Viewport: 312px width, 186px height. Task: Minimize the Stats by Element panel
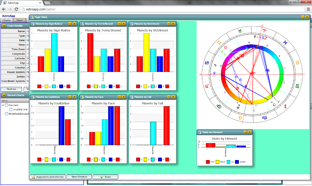245,132
